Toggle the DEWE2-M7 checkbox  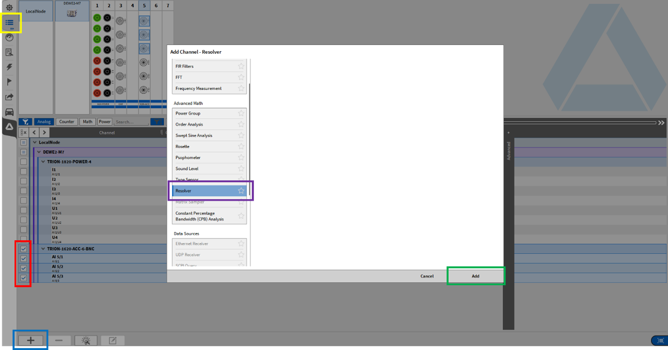point(23,152)
